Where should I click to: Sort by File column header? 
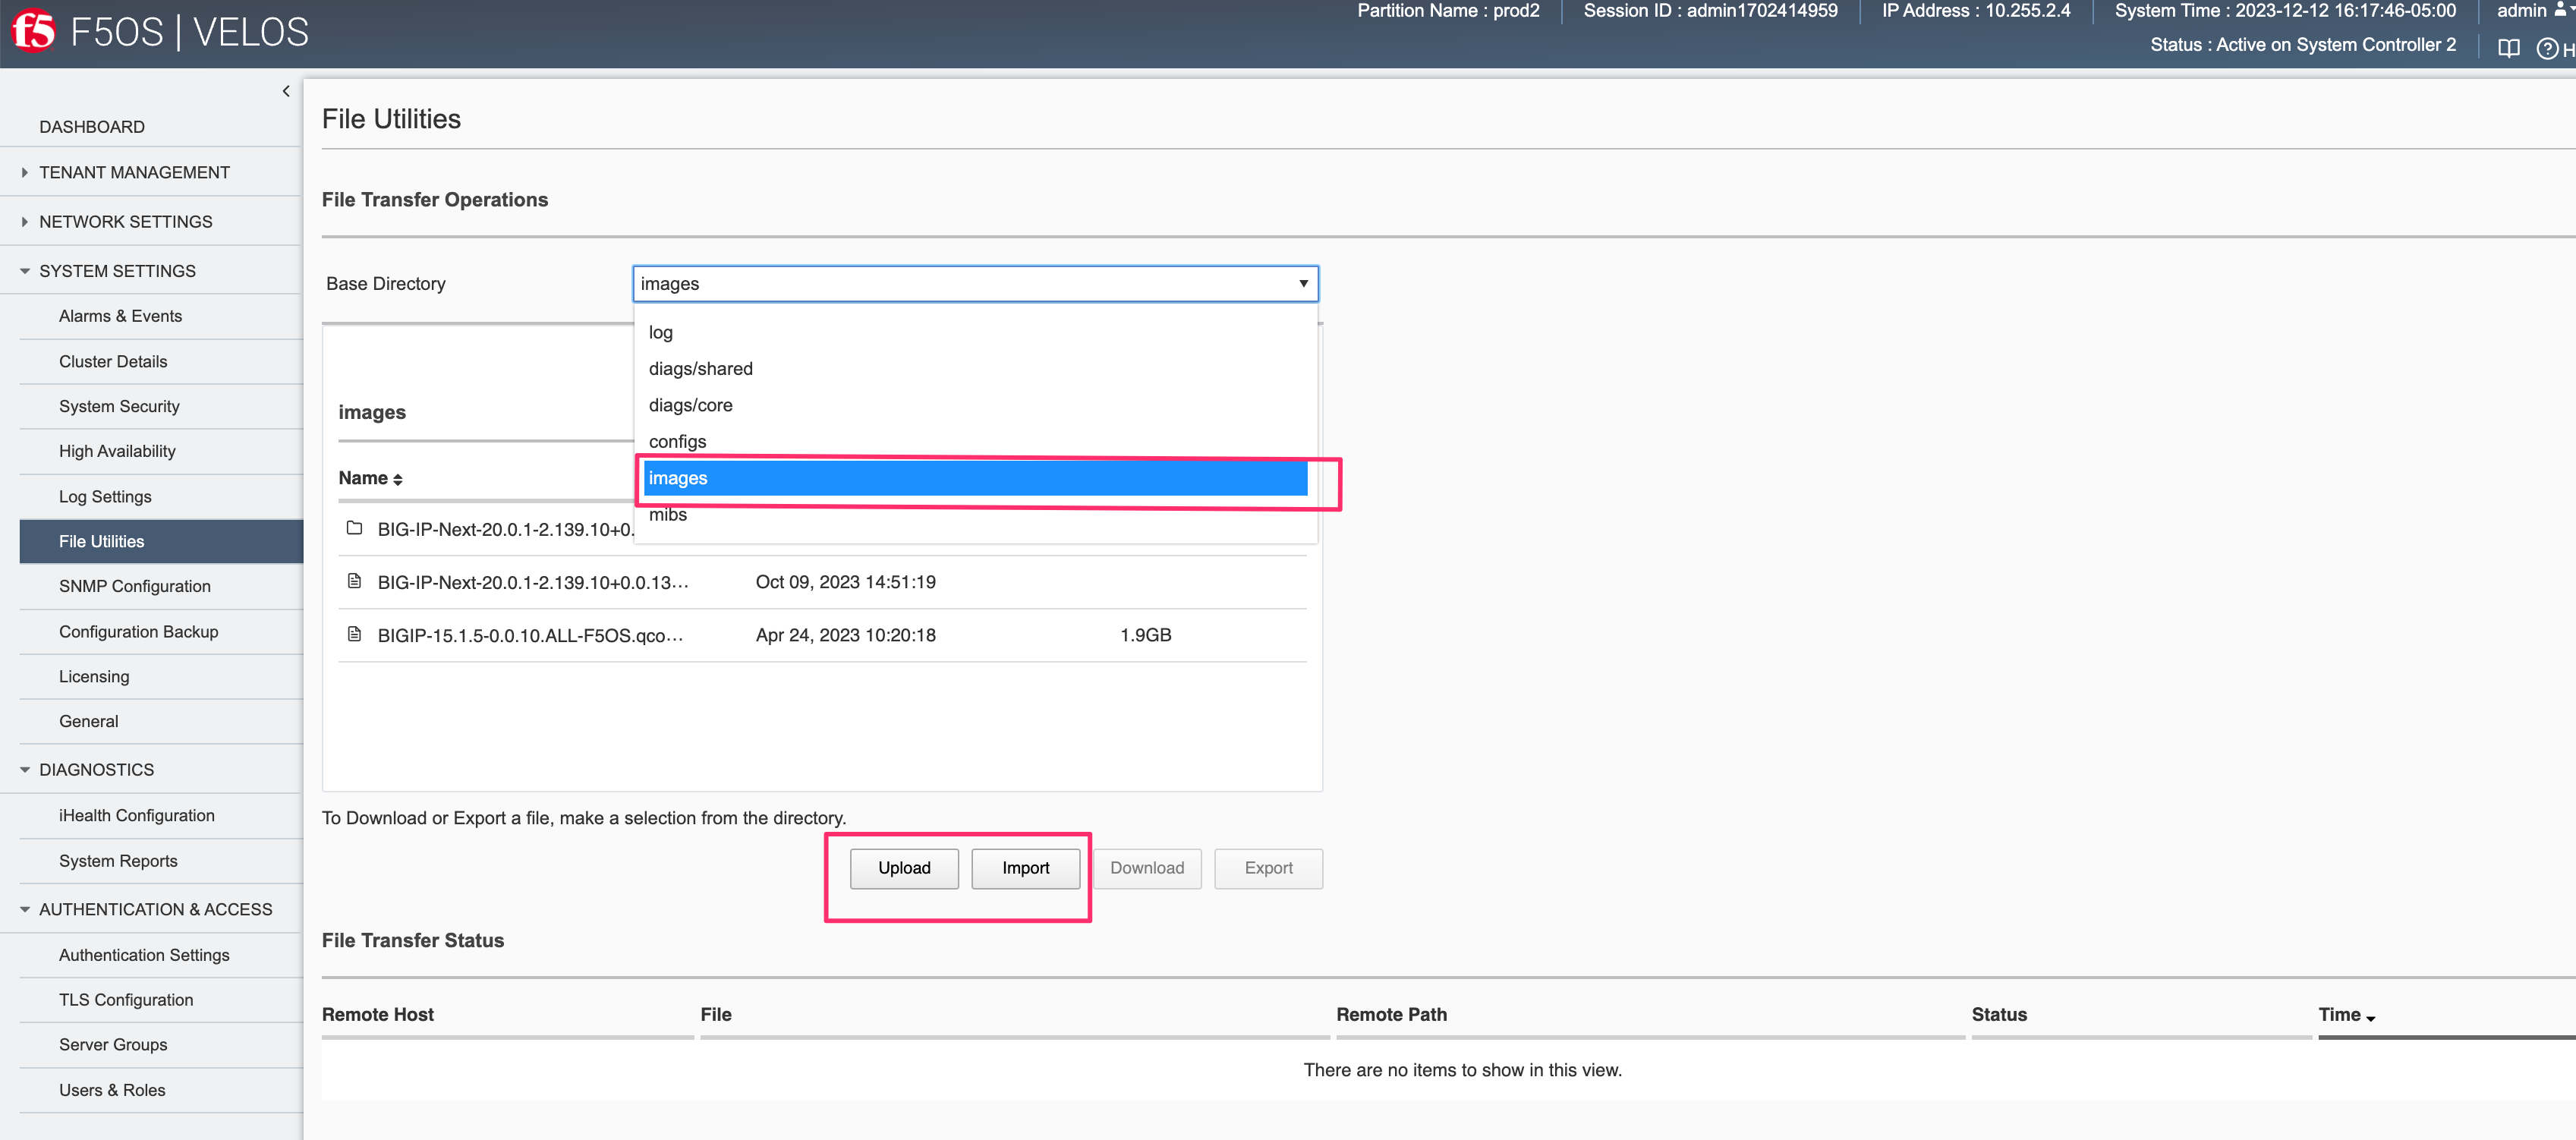click(x=716, y=1014)
